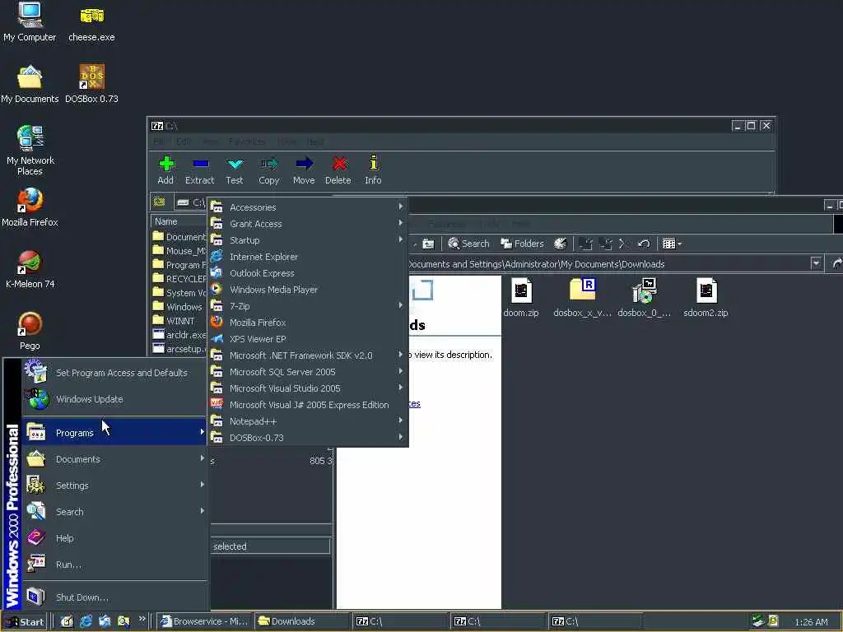This screenshot has width=843, height=632.
Task: Open XPS Viewer EP from Programs
Action: click(x=308, y=339)
